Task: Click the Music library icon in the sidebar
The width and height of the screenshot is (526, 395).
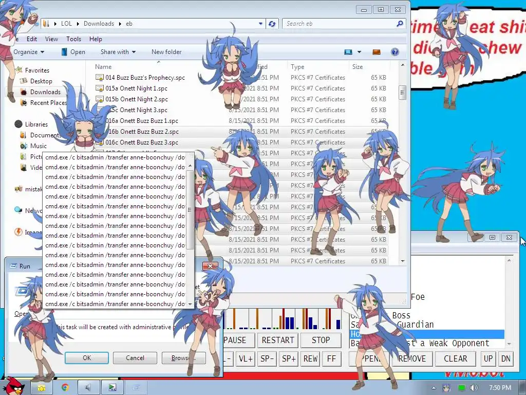Action: pyautogui.click(x=24, y=146)
